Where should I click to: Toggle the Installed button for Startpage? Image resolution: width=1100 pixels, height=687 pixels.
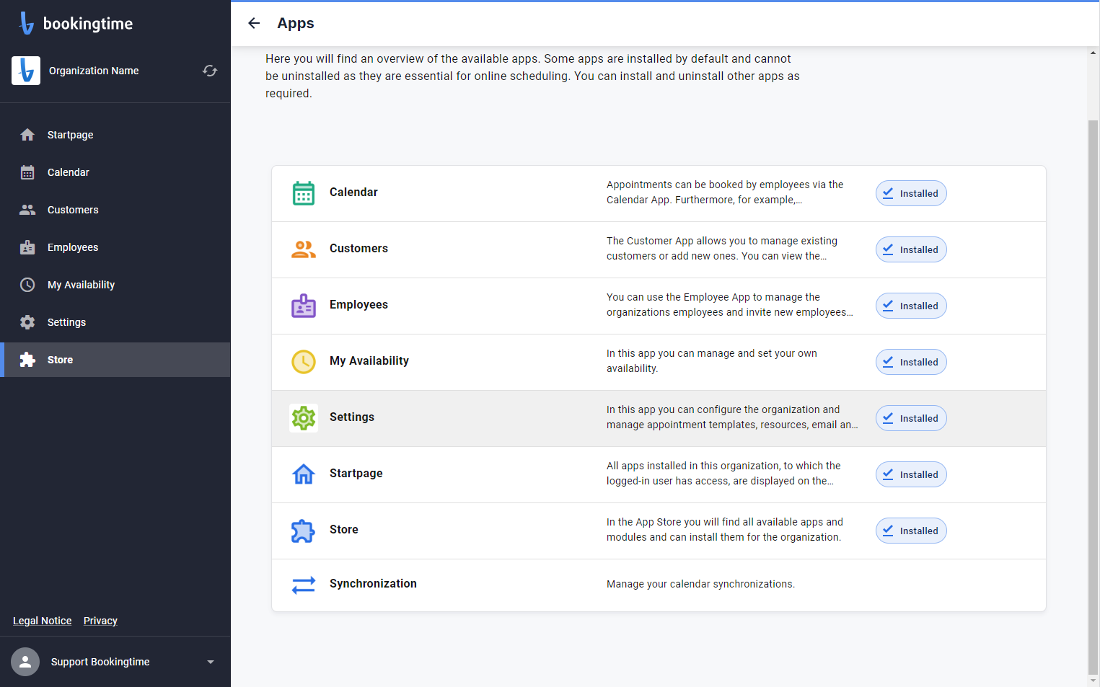click(911, 474)
